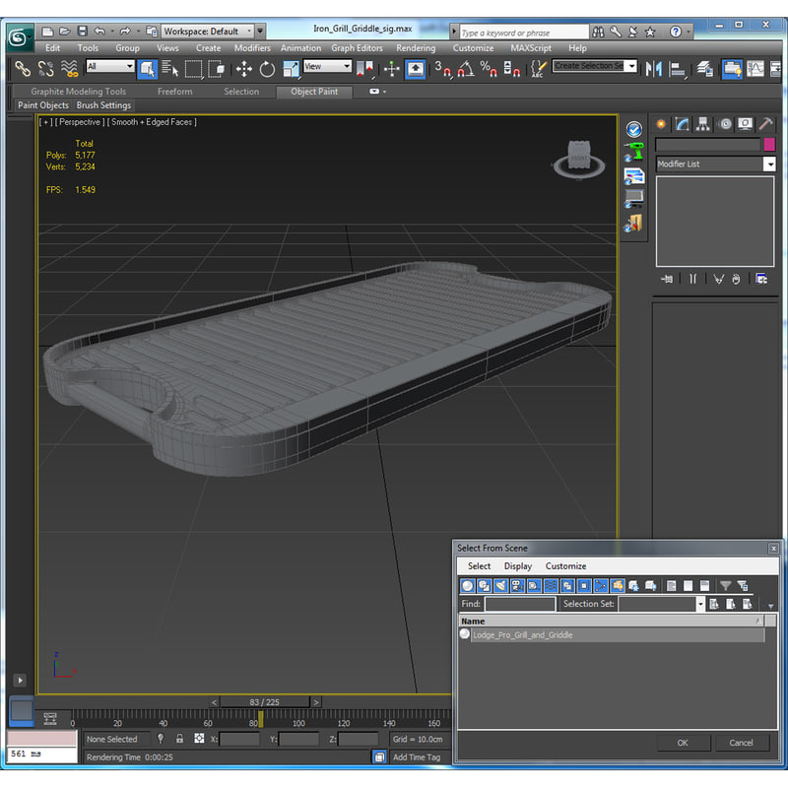Open the Modifier List dropdown
788x788 pixels.
click(714, 164)
